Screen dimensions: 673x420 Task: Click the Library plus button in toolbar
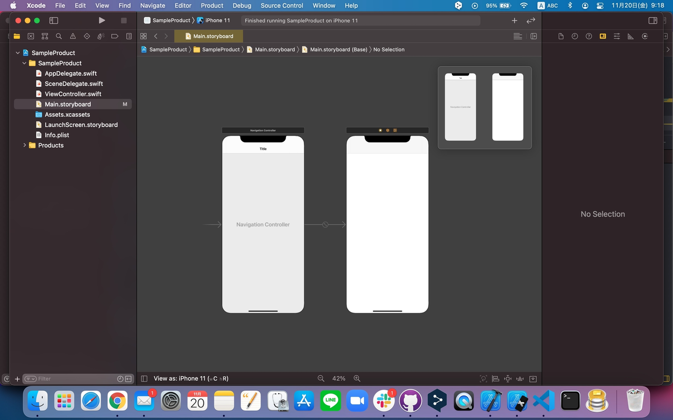pyautogui.click(x=514, y=20)
